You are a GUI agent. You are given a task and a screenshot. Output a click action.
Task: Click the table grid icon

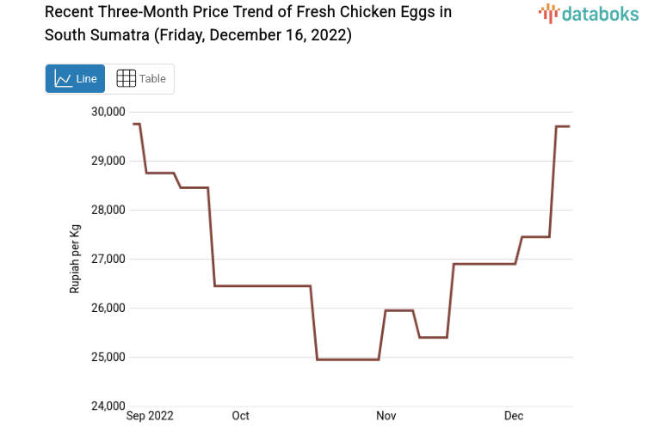tap(126, 79)
